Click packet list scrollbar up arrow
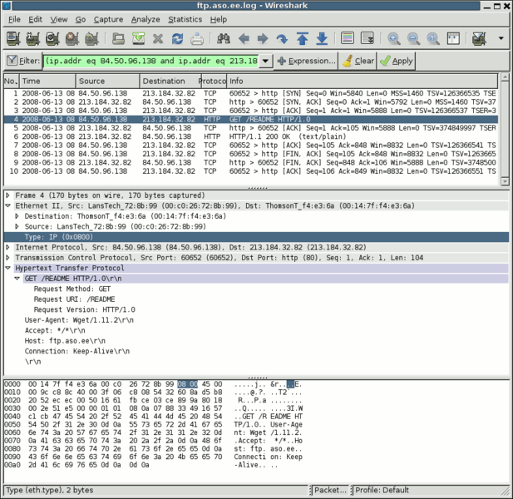Image resolution: width=513 pixels, height=499 pixels. point(505,77)
